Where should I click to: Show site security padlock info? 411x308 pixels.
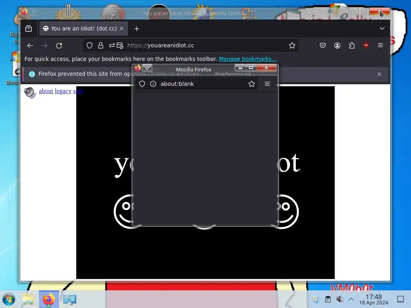point(101,46)
